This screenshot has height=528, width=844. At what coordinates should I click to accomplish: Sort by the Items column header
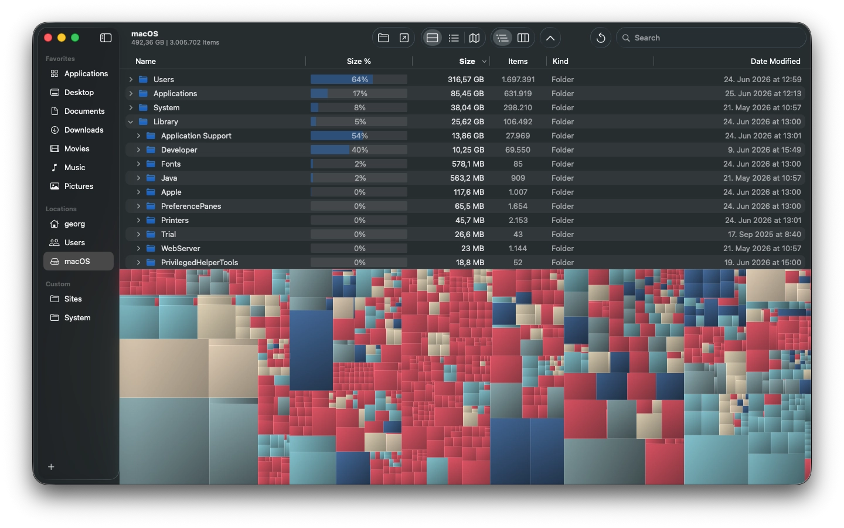(518, 61)
